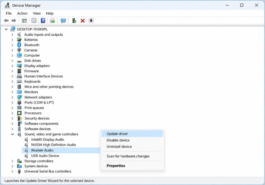Image resolution: width=265 pixels, height=185 pixels.
Task: Click the Display adapters icon
Action: pyautogui.click(x=19, y=66)
